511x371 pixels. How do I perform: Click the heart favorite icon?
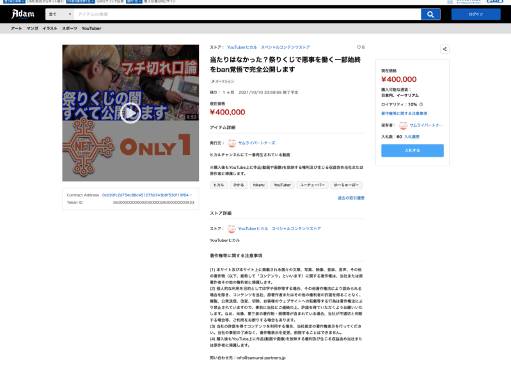[359, 47]
